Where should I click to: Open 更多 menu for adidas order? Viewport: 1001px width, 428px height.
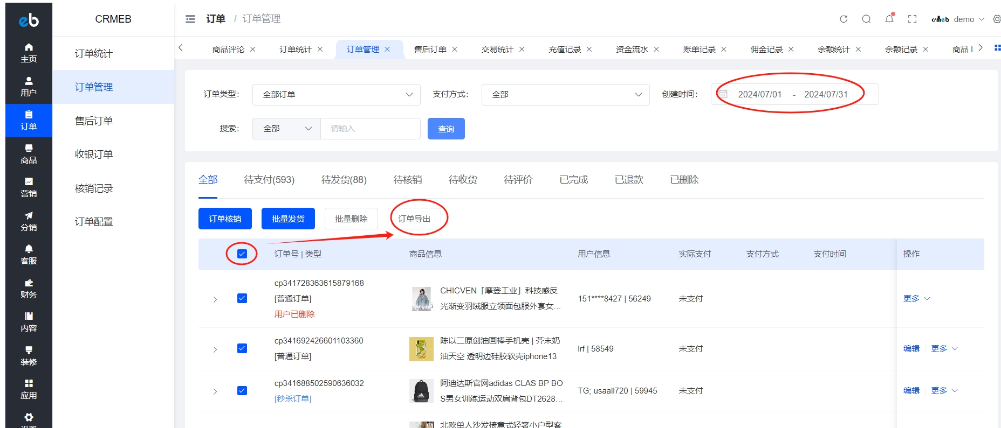click(944, 390)
